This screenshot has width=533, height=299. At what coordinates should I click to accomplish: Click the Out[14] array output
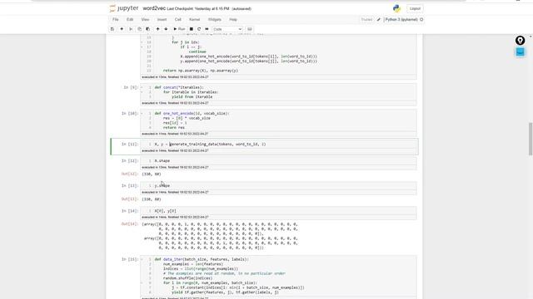coord(220,236)
